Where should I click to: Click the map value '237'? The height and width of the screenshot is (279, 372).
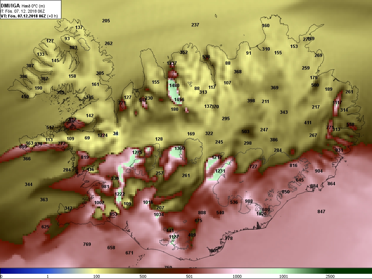tap(195, 25)
